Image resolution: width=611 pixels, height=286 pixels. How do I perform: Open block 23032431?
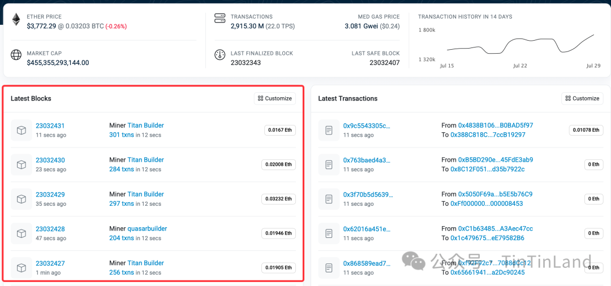point(50,125)
